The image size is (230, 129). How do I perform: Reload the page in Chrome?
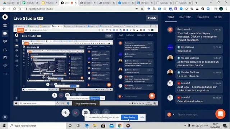(x=14, y=9)
